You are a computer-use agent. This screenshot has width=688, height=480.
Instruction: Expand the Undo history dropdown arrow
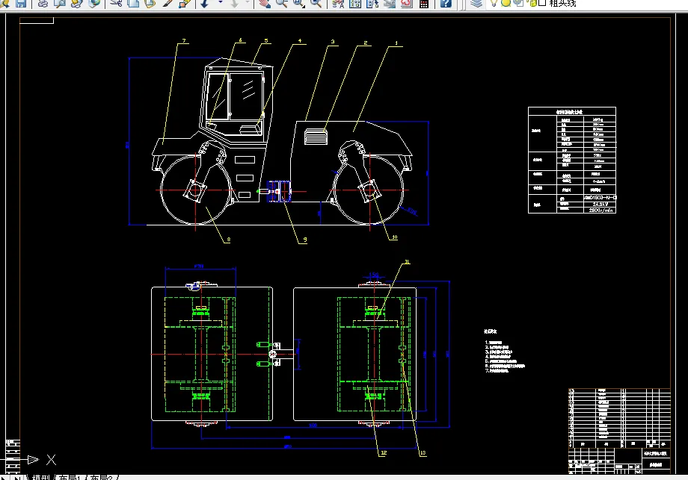(221, 3)
